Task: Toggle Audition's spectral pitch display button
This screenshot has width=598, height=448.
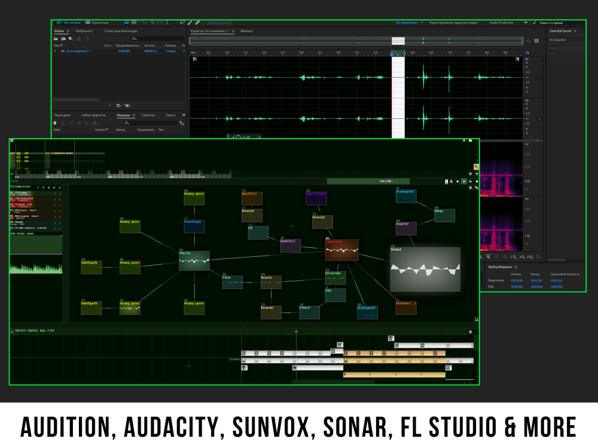Action: tap(134, 23)
